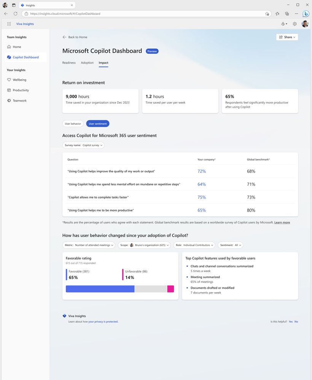Expand the Survey name dropdown
This screenshot has width=312, height=380.
point(83,145)
